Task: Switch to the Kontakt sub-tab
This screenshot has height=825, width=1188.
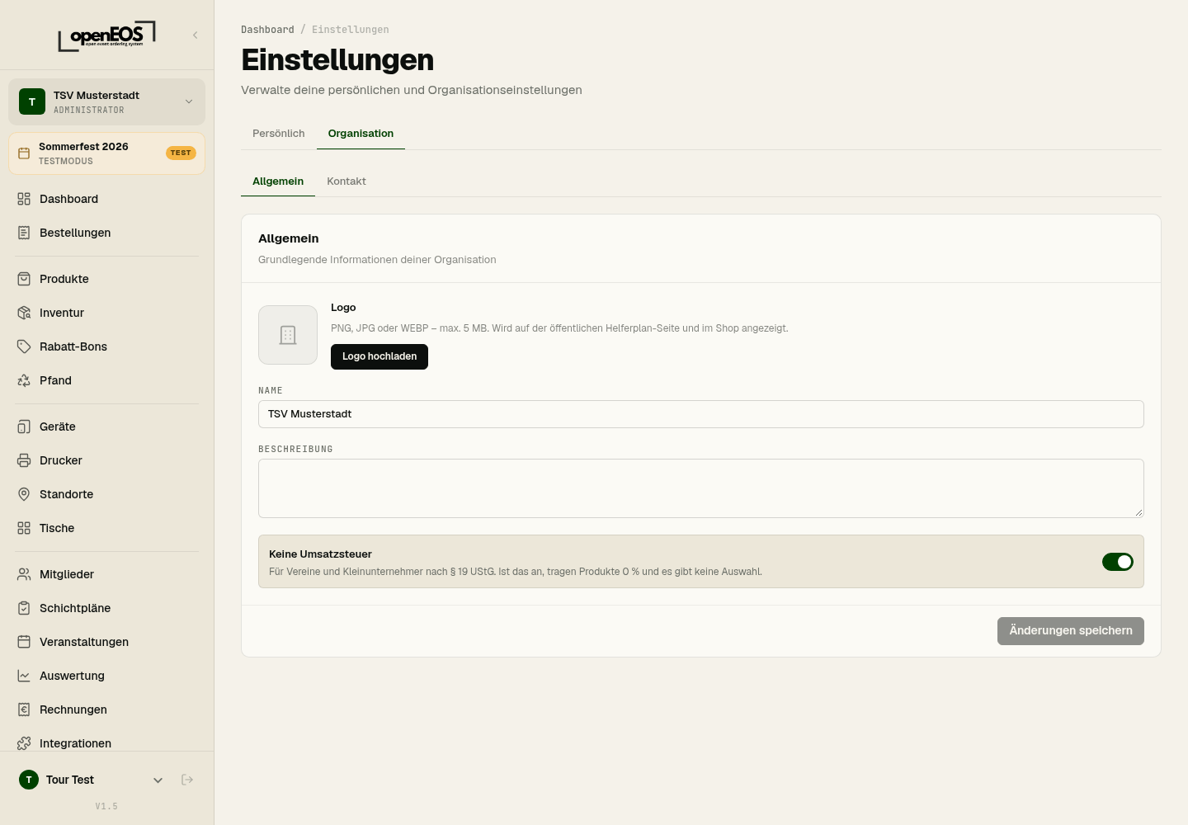Action: pyautogui.click(x=346, y=181)
